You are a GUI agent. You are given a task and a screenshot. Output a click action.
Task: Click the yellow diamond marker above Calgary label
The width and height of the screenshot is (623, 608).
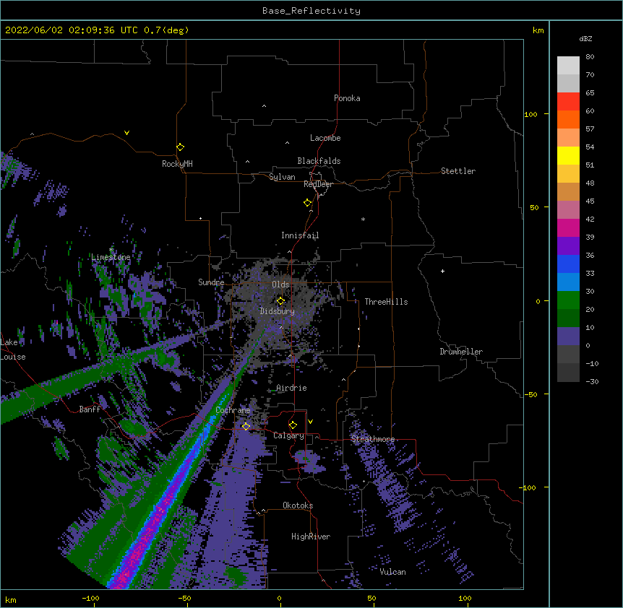point(293,425)
